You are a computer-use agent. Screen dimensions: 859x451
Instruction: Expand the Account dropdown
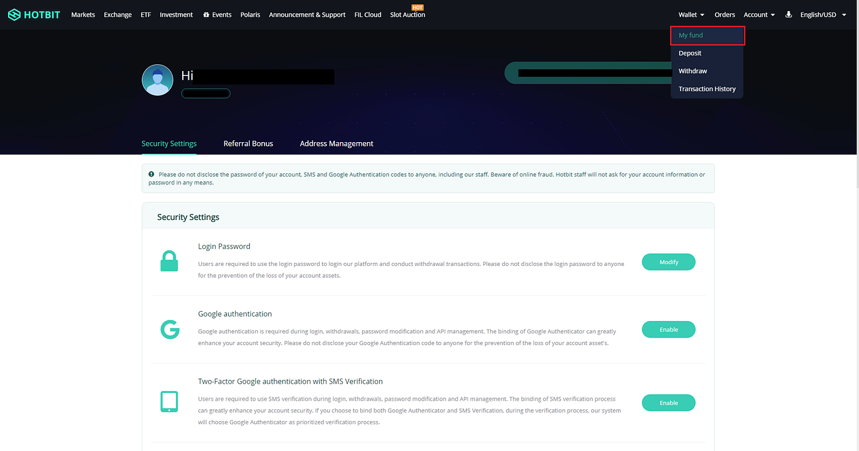pyautogui.click(x=759, y=15)
